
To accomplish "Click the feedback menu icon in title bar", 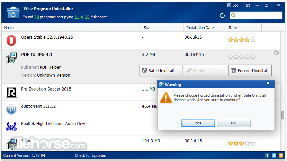I will (248, 5).
